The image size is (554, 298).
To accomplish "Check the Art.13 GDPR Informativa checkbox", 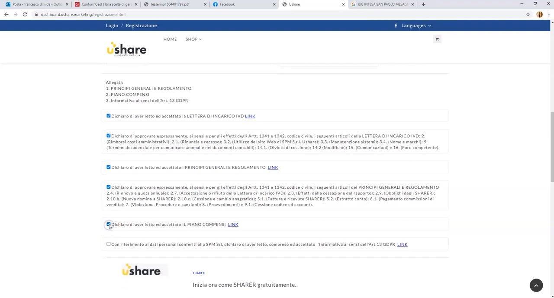I will [x=109, y=244].
